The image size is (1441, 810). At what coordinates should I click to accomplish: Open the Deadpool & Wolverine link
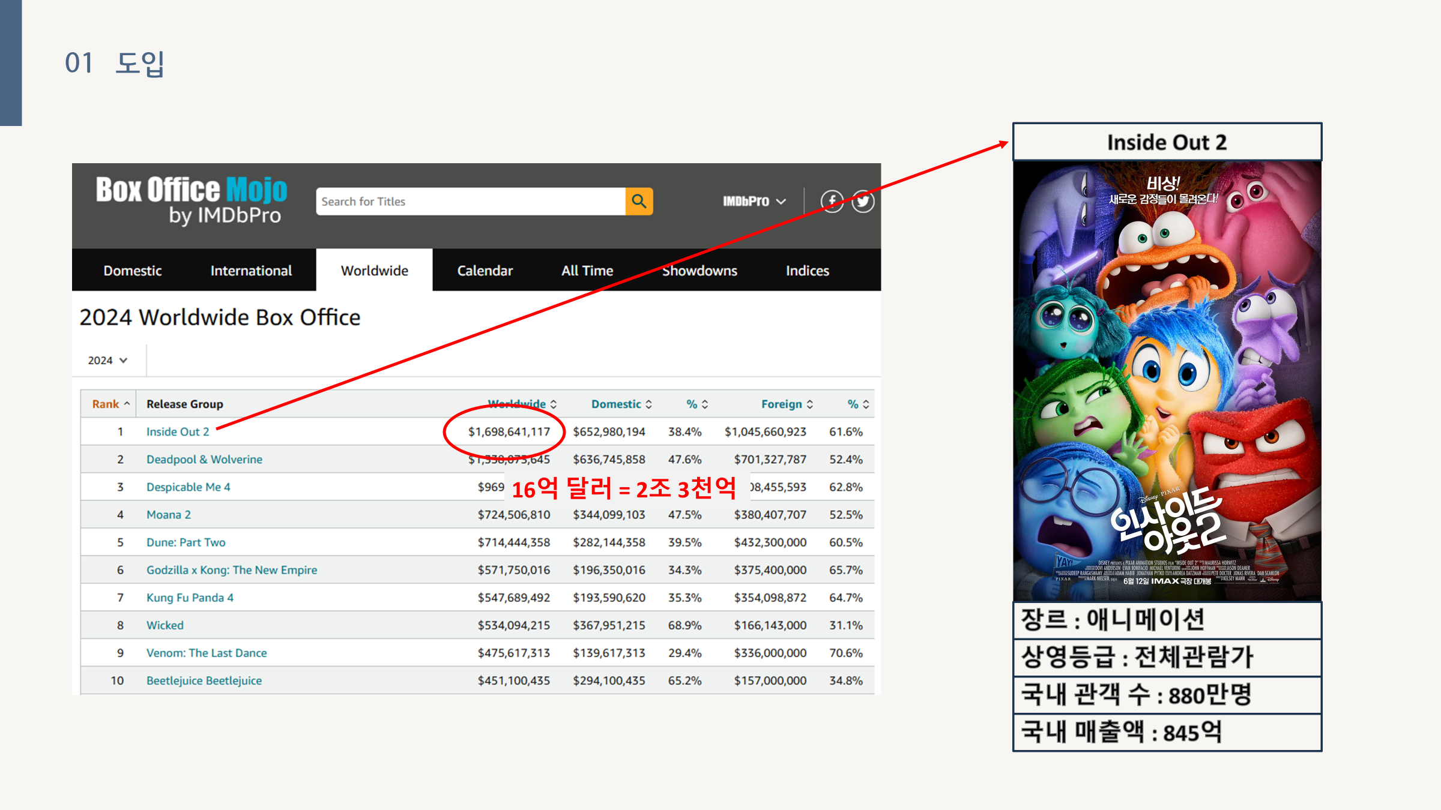pos(204,459)
